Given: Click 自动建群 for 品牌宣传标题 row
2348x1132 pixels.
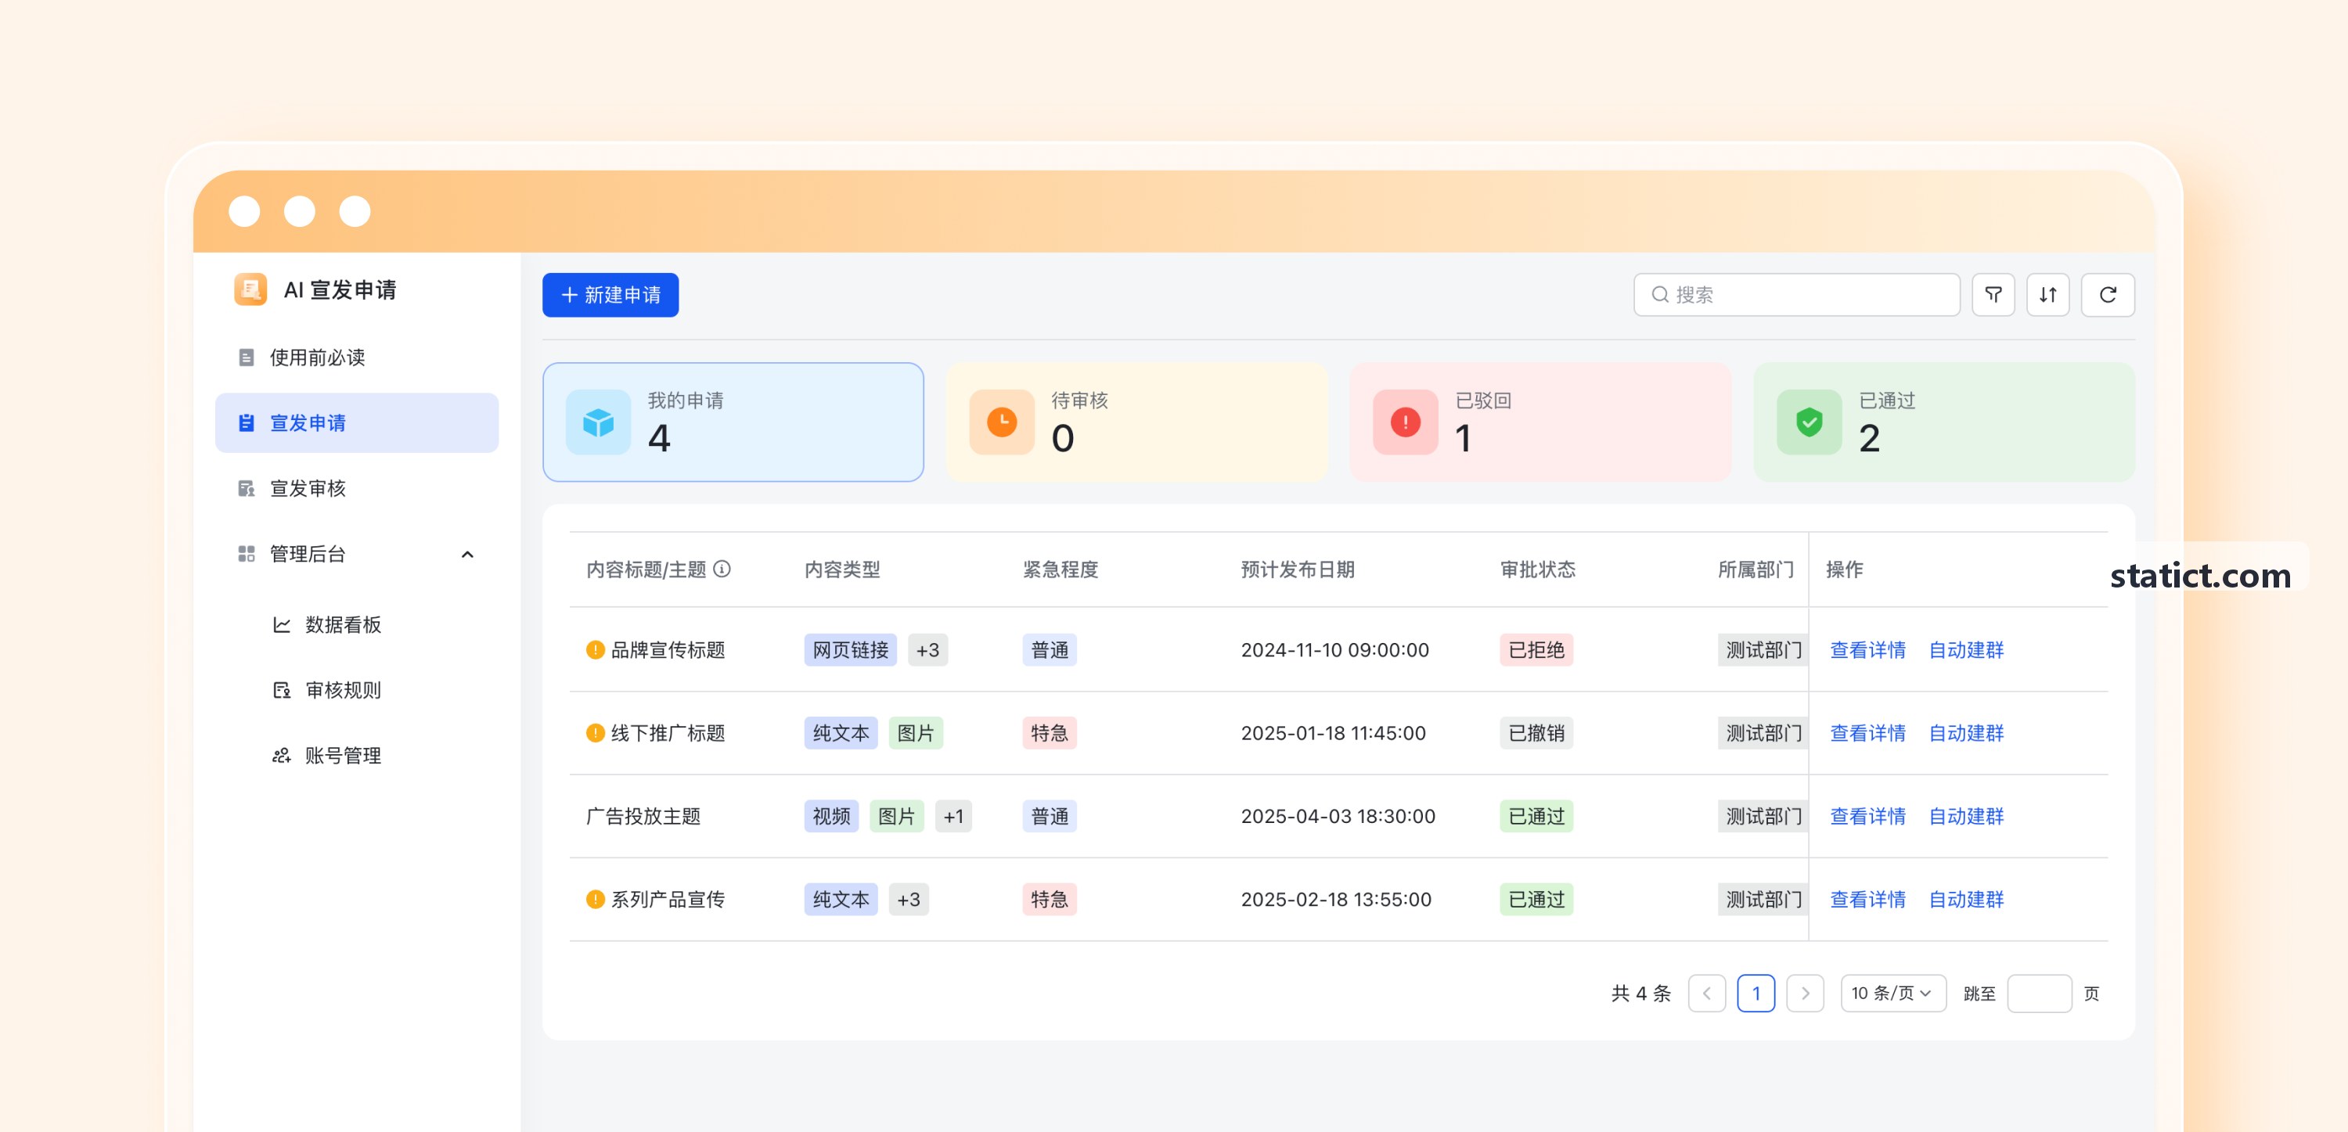Looking at the screenshot, I should [x=1966, y=650].
